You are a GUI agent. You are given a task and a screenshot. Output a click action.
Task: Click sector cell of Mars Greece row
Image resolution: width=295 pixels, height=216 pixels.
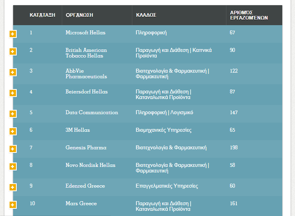tap(163, 206)
